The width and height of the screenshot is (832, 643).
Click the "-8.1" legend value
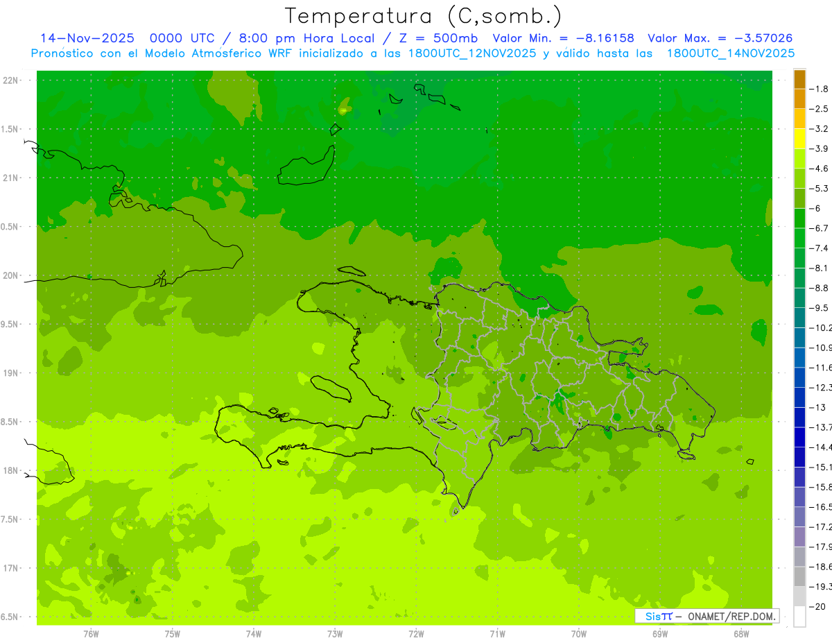819,268
